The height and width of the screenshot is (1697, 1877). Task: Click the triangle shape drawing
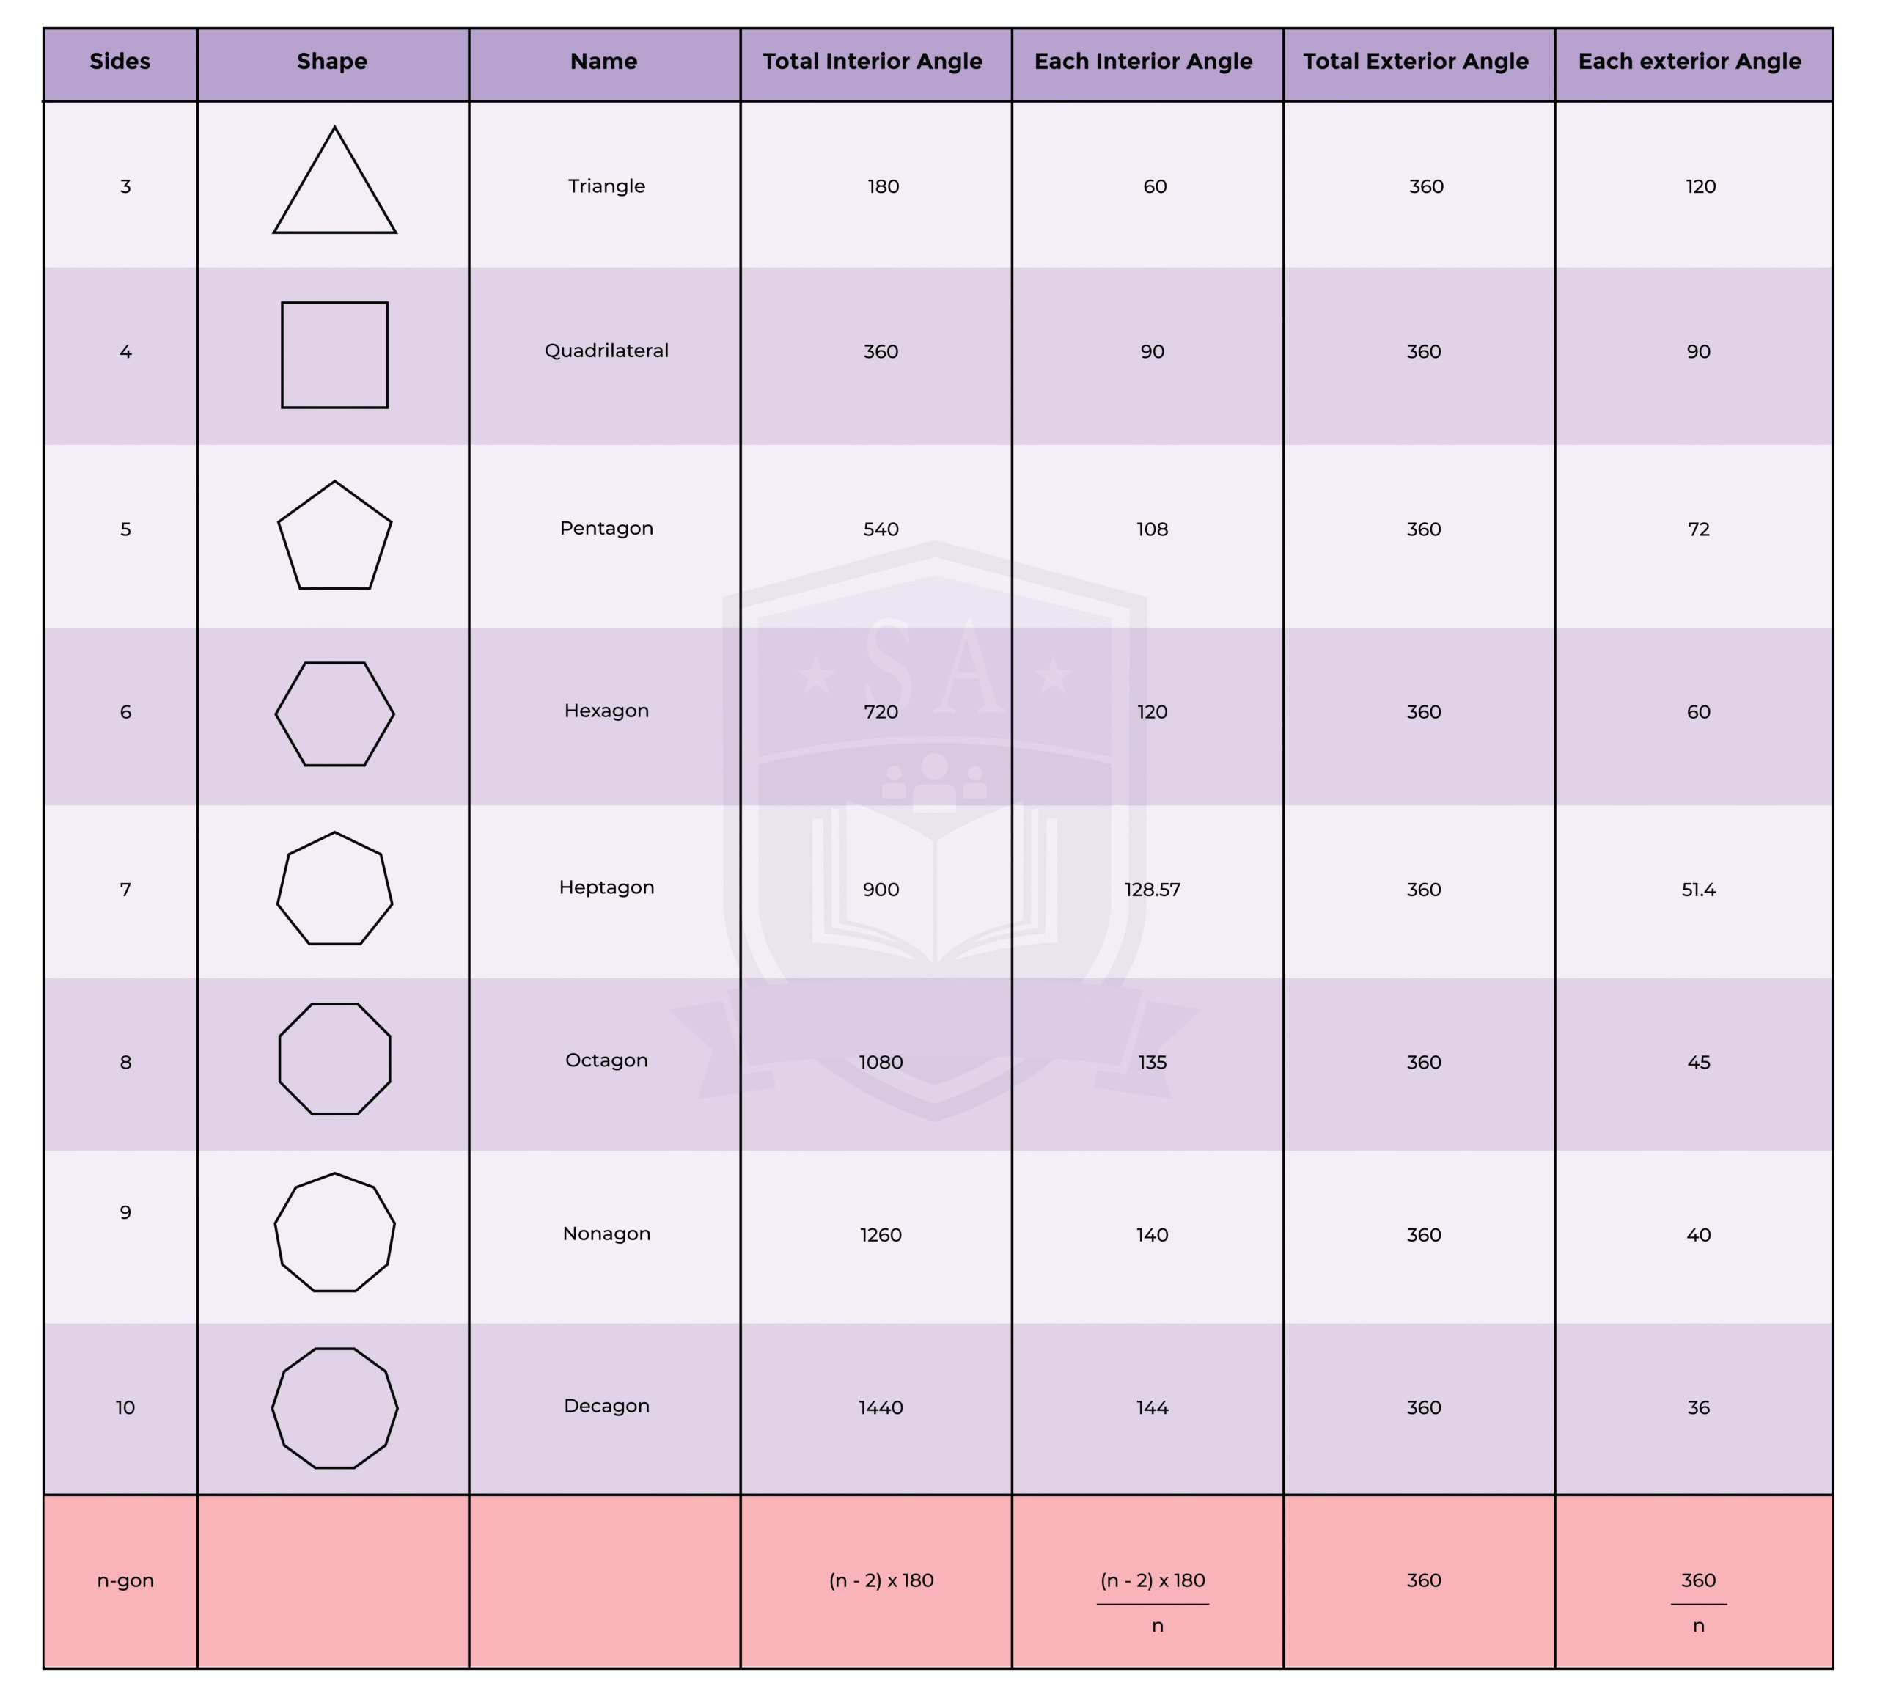point(334,186)
